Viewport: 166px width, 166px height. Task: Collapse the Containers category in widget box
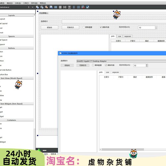click(17, 120)
